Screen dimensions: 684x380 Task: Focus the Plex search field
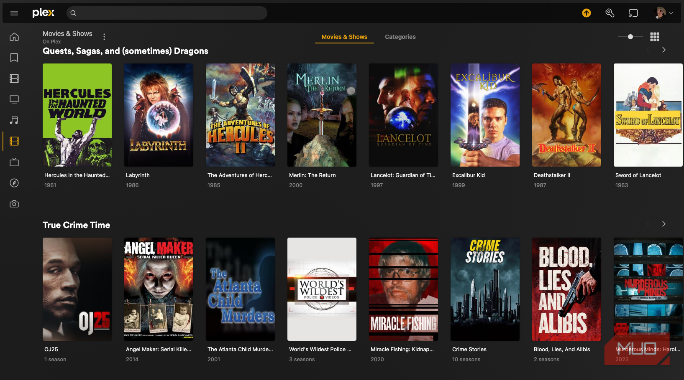point(167,13)
